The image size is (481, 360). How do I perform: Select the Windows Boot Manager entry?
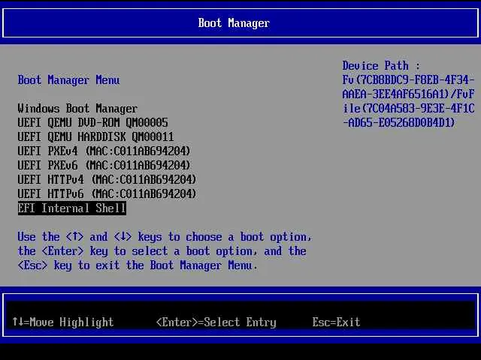77,108
